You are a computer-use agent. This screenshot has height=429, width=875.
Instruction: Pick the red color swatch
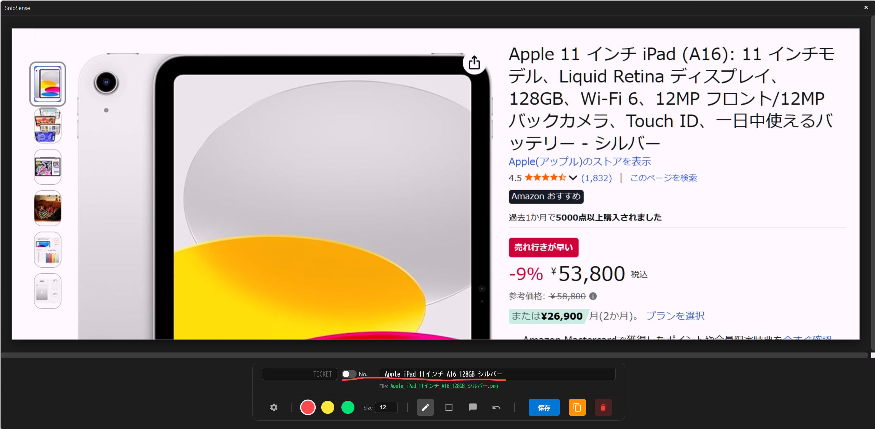pyautogui.click(x=308, y=407)
